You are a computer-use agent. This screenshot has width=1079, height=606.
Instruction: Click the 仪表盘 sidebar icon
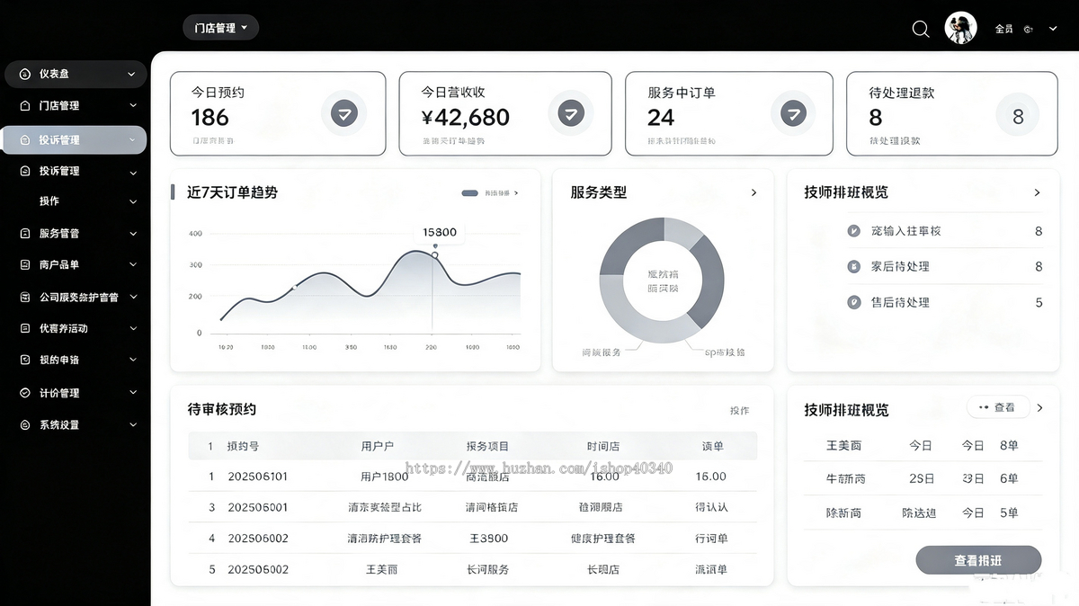click(25, 74)
